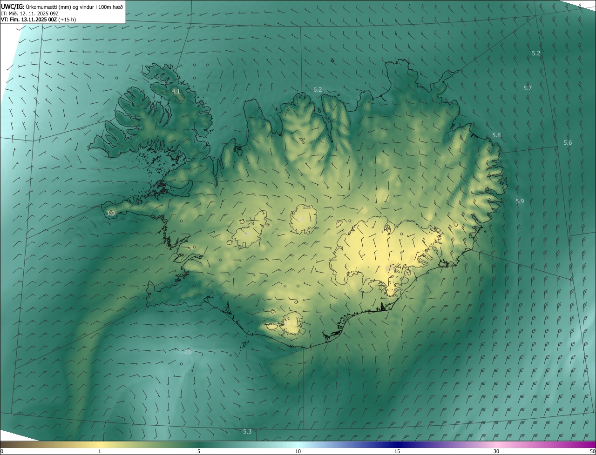Click the 4.1 value label on the map
The height and width of the screenshot is (455, 596).
tap(176, 91)
